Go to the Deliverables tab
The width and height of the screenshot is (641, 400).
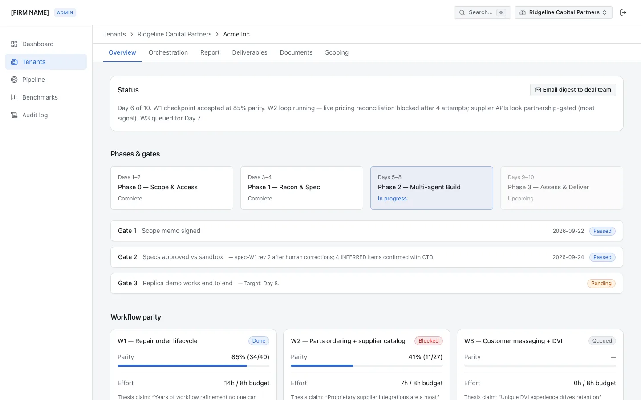250,52
